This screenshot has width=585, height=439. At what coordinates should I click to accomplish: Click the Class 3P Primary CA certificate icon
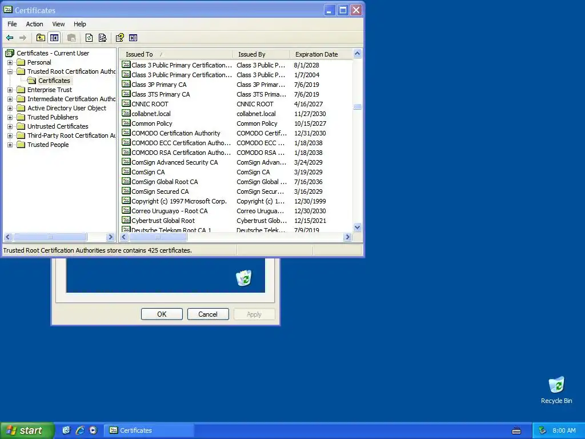pos(126,84)
